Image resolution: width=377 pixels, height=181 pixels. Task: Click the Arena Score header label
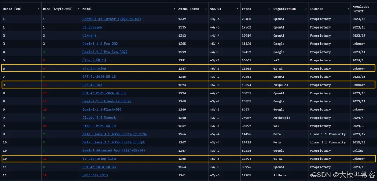tap(188, 9)
